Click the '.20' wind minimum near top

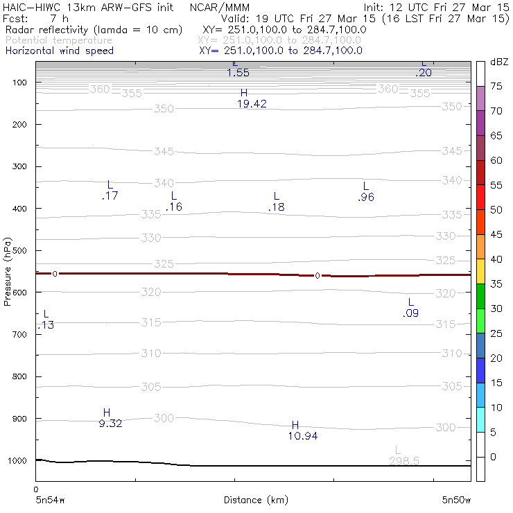point(424,73)
